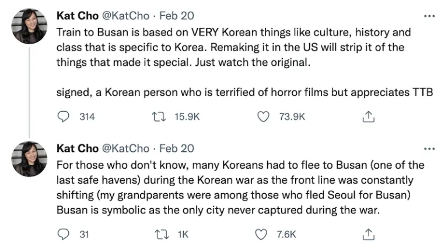
Task: Reply to the Train to Busan tweet
Action: 64,117
